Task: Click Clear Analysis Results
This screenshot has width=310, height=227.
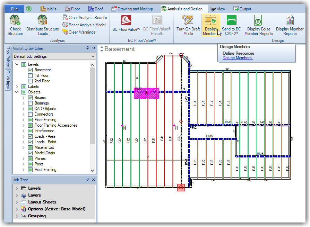Action: (85, 17)
